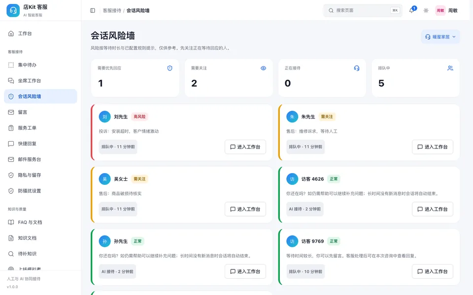Viewport: 473px width, 295px height.
Task: Click 正常 tag on 访客 4626 card
Action: (334, 179)
